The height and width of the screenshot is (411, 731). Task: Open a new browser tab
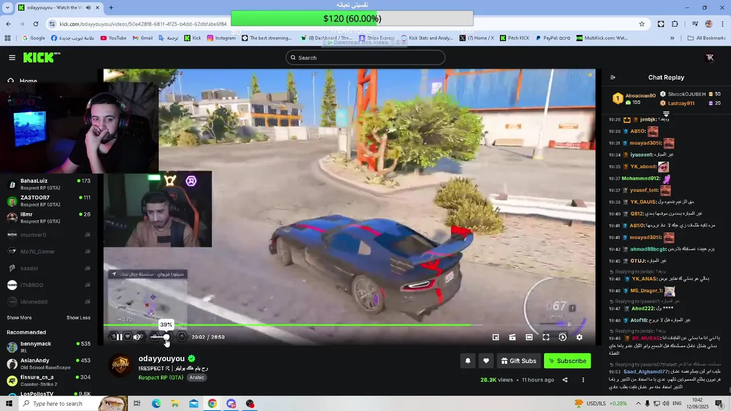(111, 7)
